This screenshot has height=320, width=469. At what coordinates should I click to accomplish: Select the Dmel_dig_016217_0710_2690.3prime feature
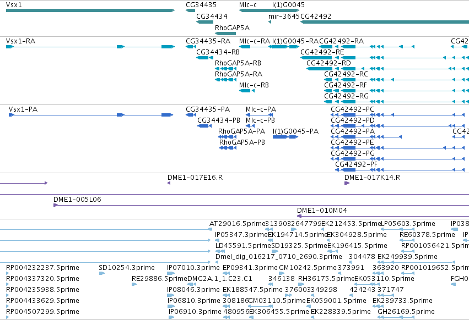click(x=217, y=262)
